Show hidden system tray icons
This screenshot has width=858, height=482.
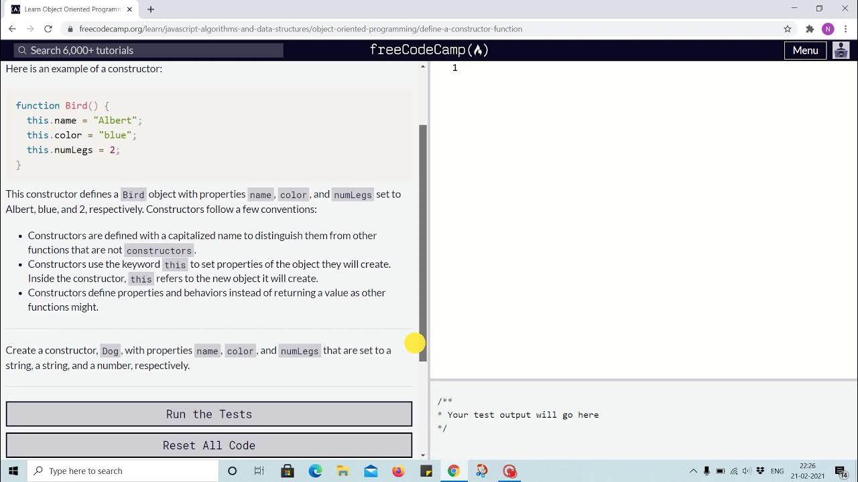[x=693, y=471]
